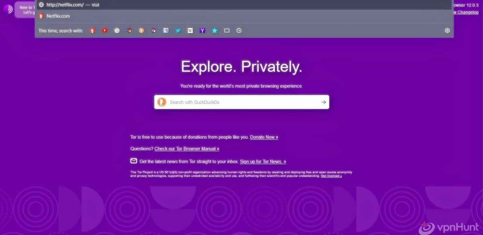483x235 pixels.
Task: Open the View Changelog link
Action: (466, 12)
